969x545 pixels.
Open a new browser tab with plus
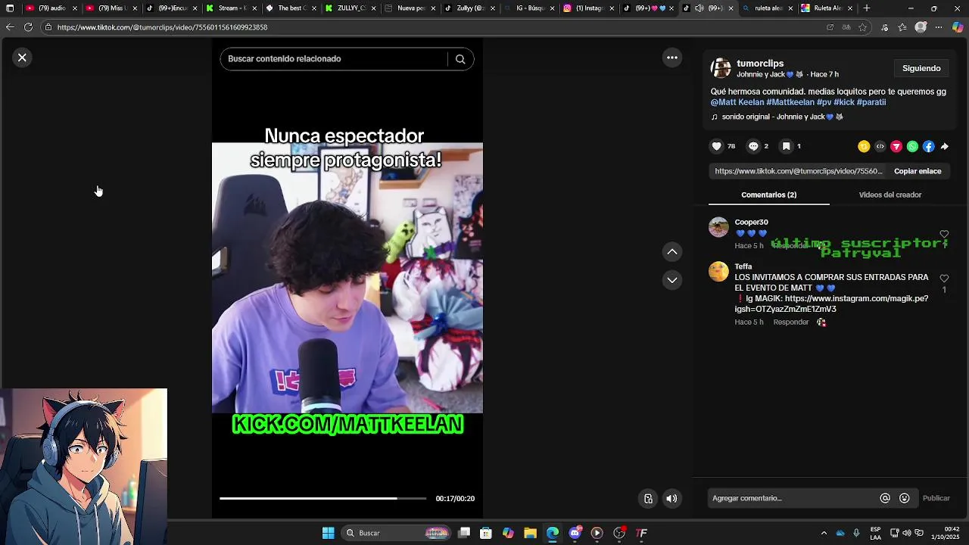(x=867, y=8)
